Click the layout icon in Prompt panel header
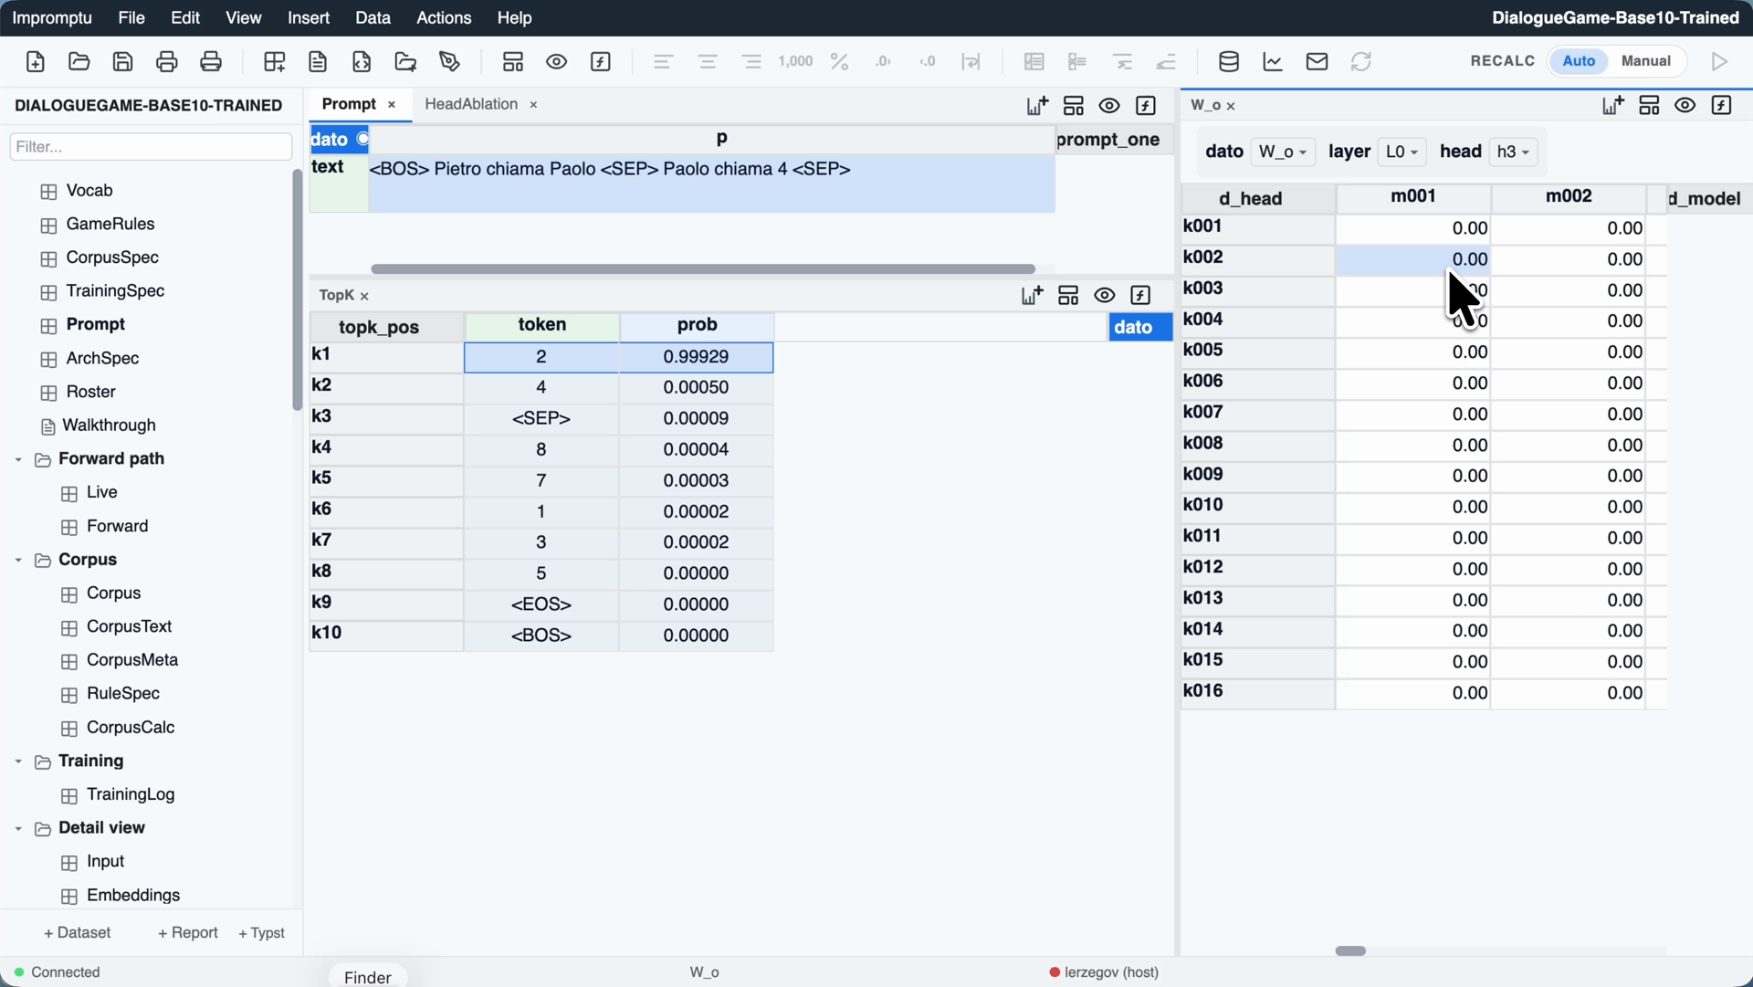 [1074, 105]
